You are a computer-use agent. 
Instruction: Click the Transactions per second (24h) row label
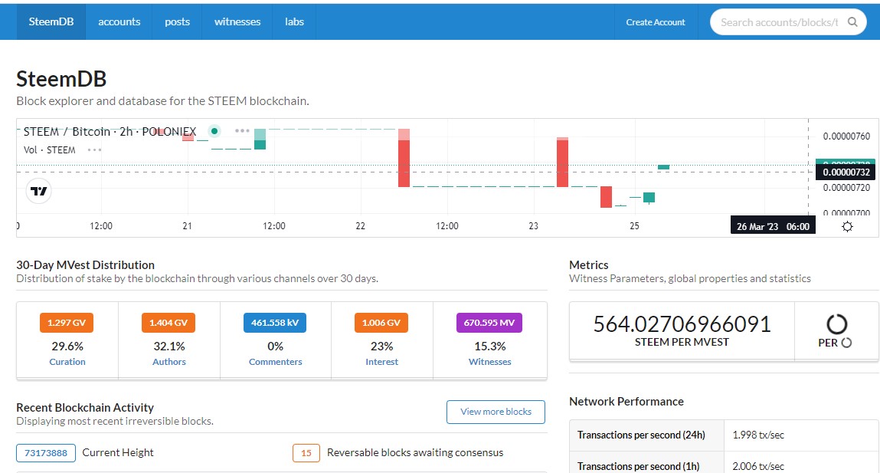click(641, 435)
